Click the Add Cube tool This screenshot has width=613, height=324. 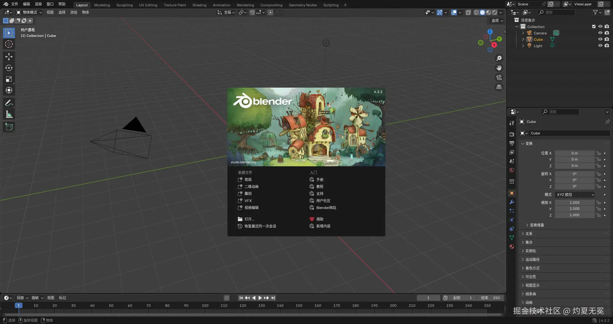(9, 127)
